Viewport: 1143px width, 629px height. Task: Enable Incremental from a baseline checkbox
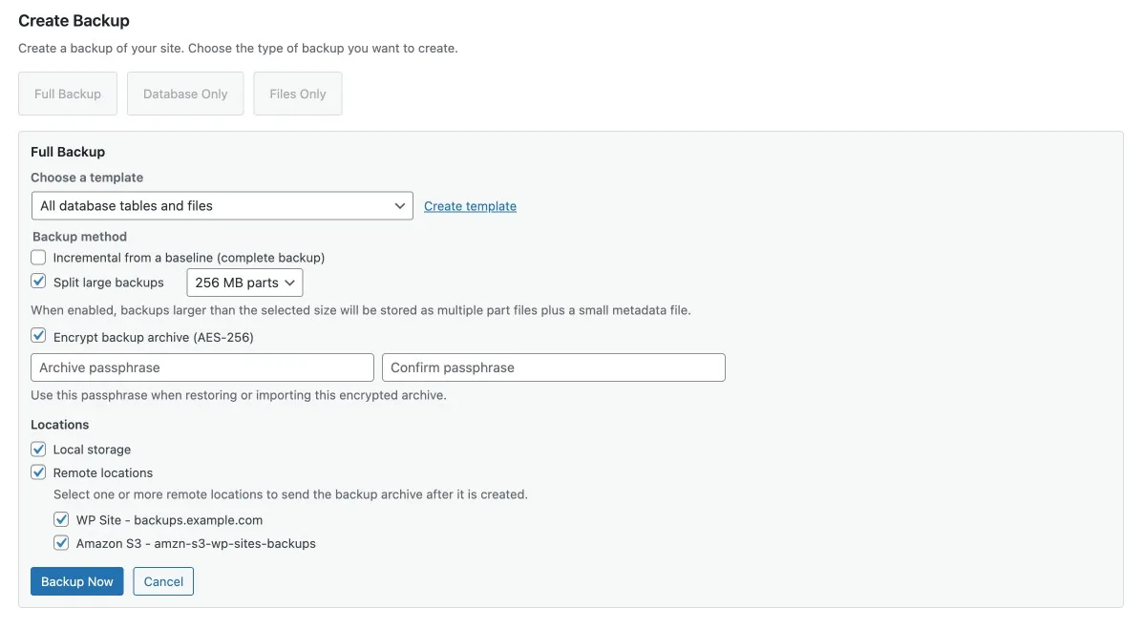point(38,258)
